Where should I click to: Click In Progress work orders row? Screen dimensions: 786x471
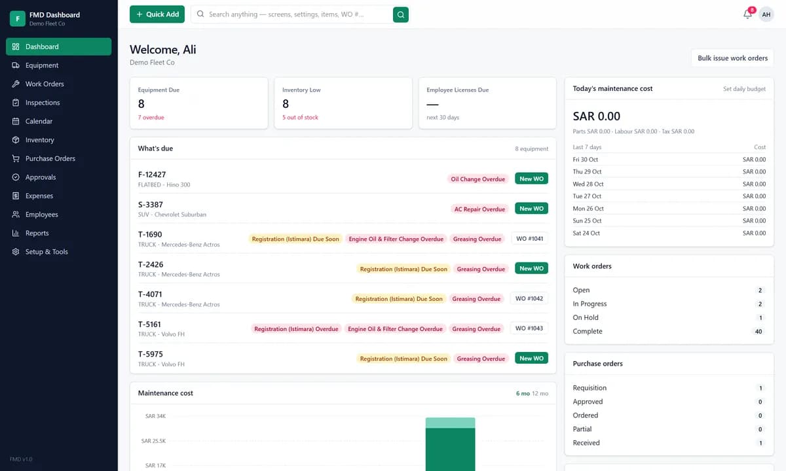point(669,304)
